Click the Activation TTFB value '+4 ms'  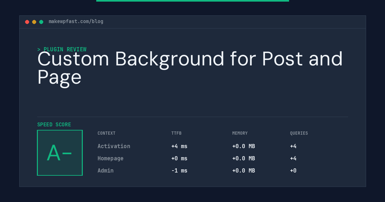coord(179,146)
